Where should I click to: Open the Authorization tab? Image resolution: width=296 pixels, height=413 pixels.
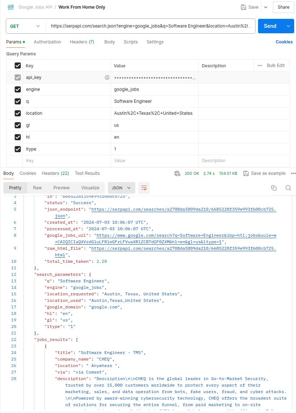point(47,42)
